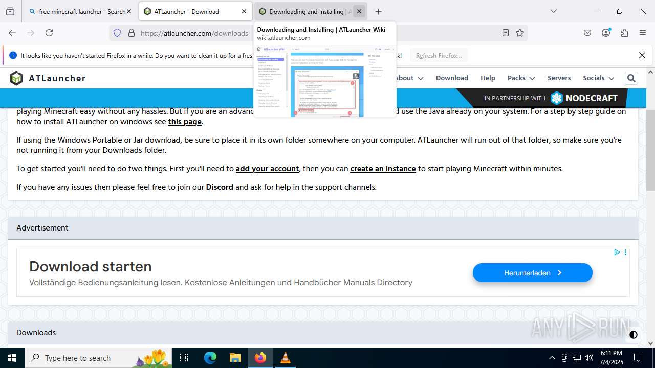Open VLC media player from taskbar

(286, 358)
